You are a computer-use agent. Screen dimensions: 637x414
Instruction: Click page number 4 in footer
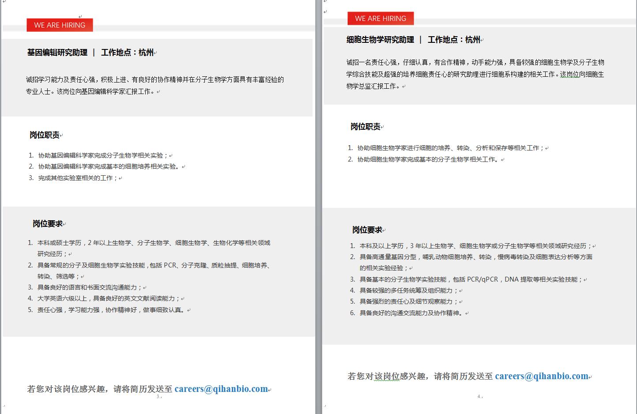479,397
